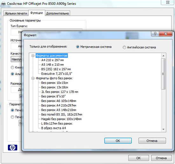Image resolution: width=175 pixels, height=164 pixels.
Task: Open the Качество печати dropdown
Action: pyautogui.click(x=17, y=59)
